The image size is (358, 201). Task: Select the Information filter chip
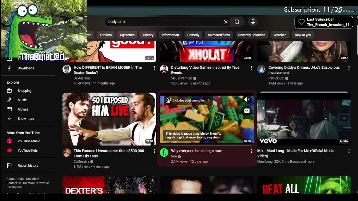[170, 35]
